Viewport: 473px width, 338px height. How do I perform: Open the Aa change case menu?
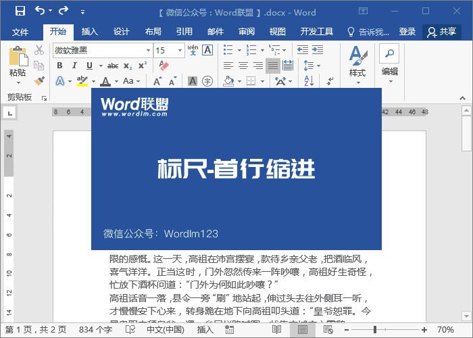tap(132, 81)
